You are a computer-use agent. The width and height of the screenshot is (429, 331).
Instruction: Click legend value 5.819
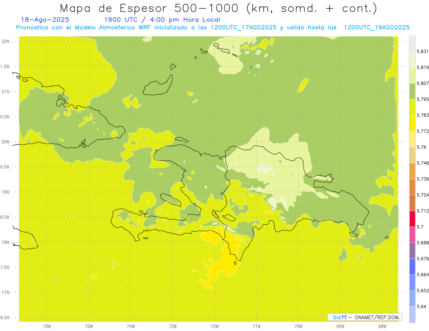coord(423,67)
